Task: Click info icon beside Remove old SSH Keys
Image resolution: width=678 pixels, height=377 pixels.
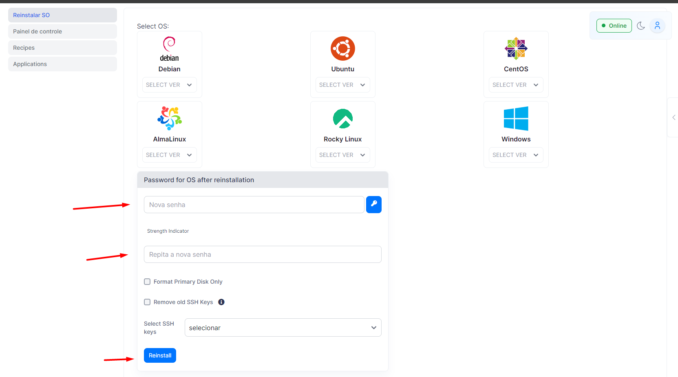Action: [221, 302]
